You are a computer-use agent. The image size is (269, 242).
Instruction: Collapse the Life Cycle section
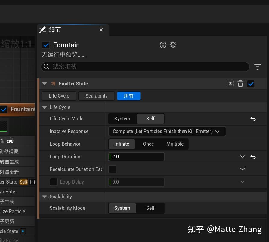pyautogui.click(x=44, y=107)
